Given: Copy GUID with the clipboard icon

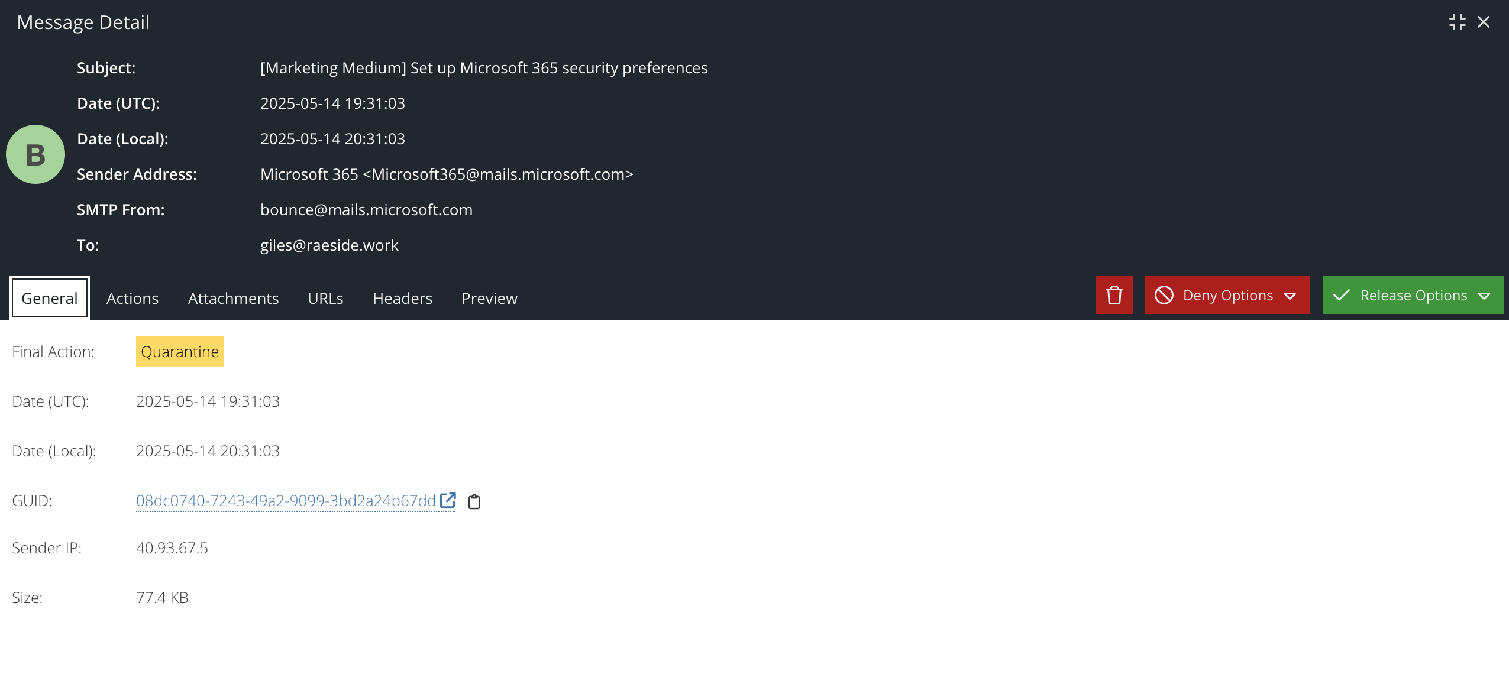Looking at the screenshot, I should (x=474, y=501).
